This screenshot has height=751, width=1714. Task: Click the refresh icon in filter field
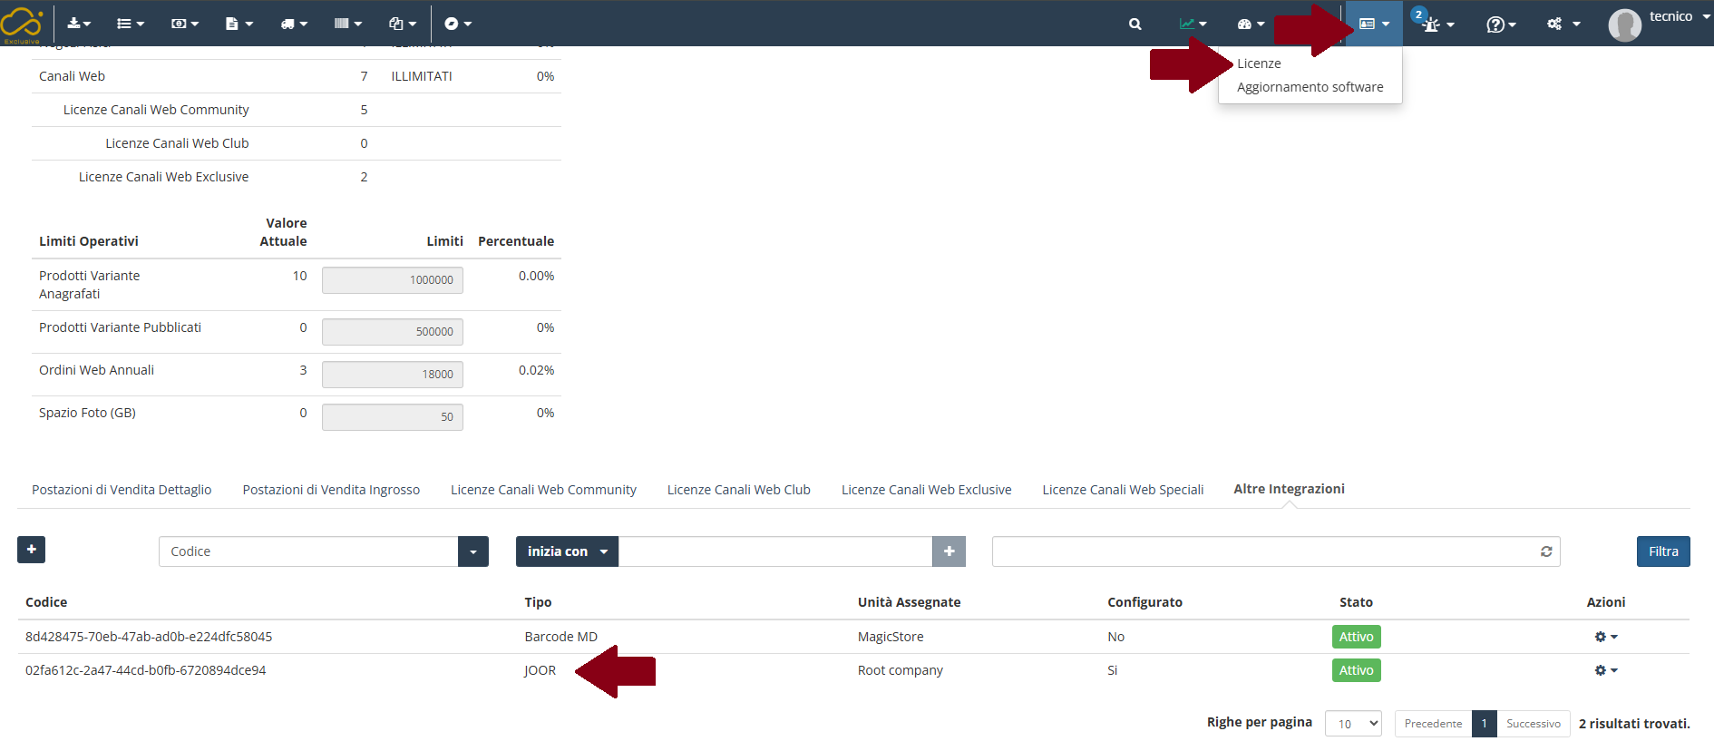pyautogui.click(x=1546, y=551)
